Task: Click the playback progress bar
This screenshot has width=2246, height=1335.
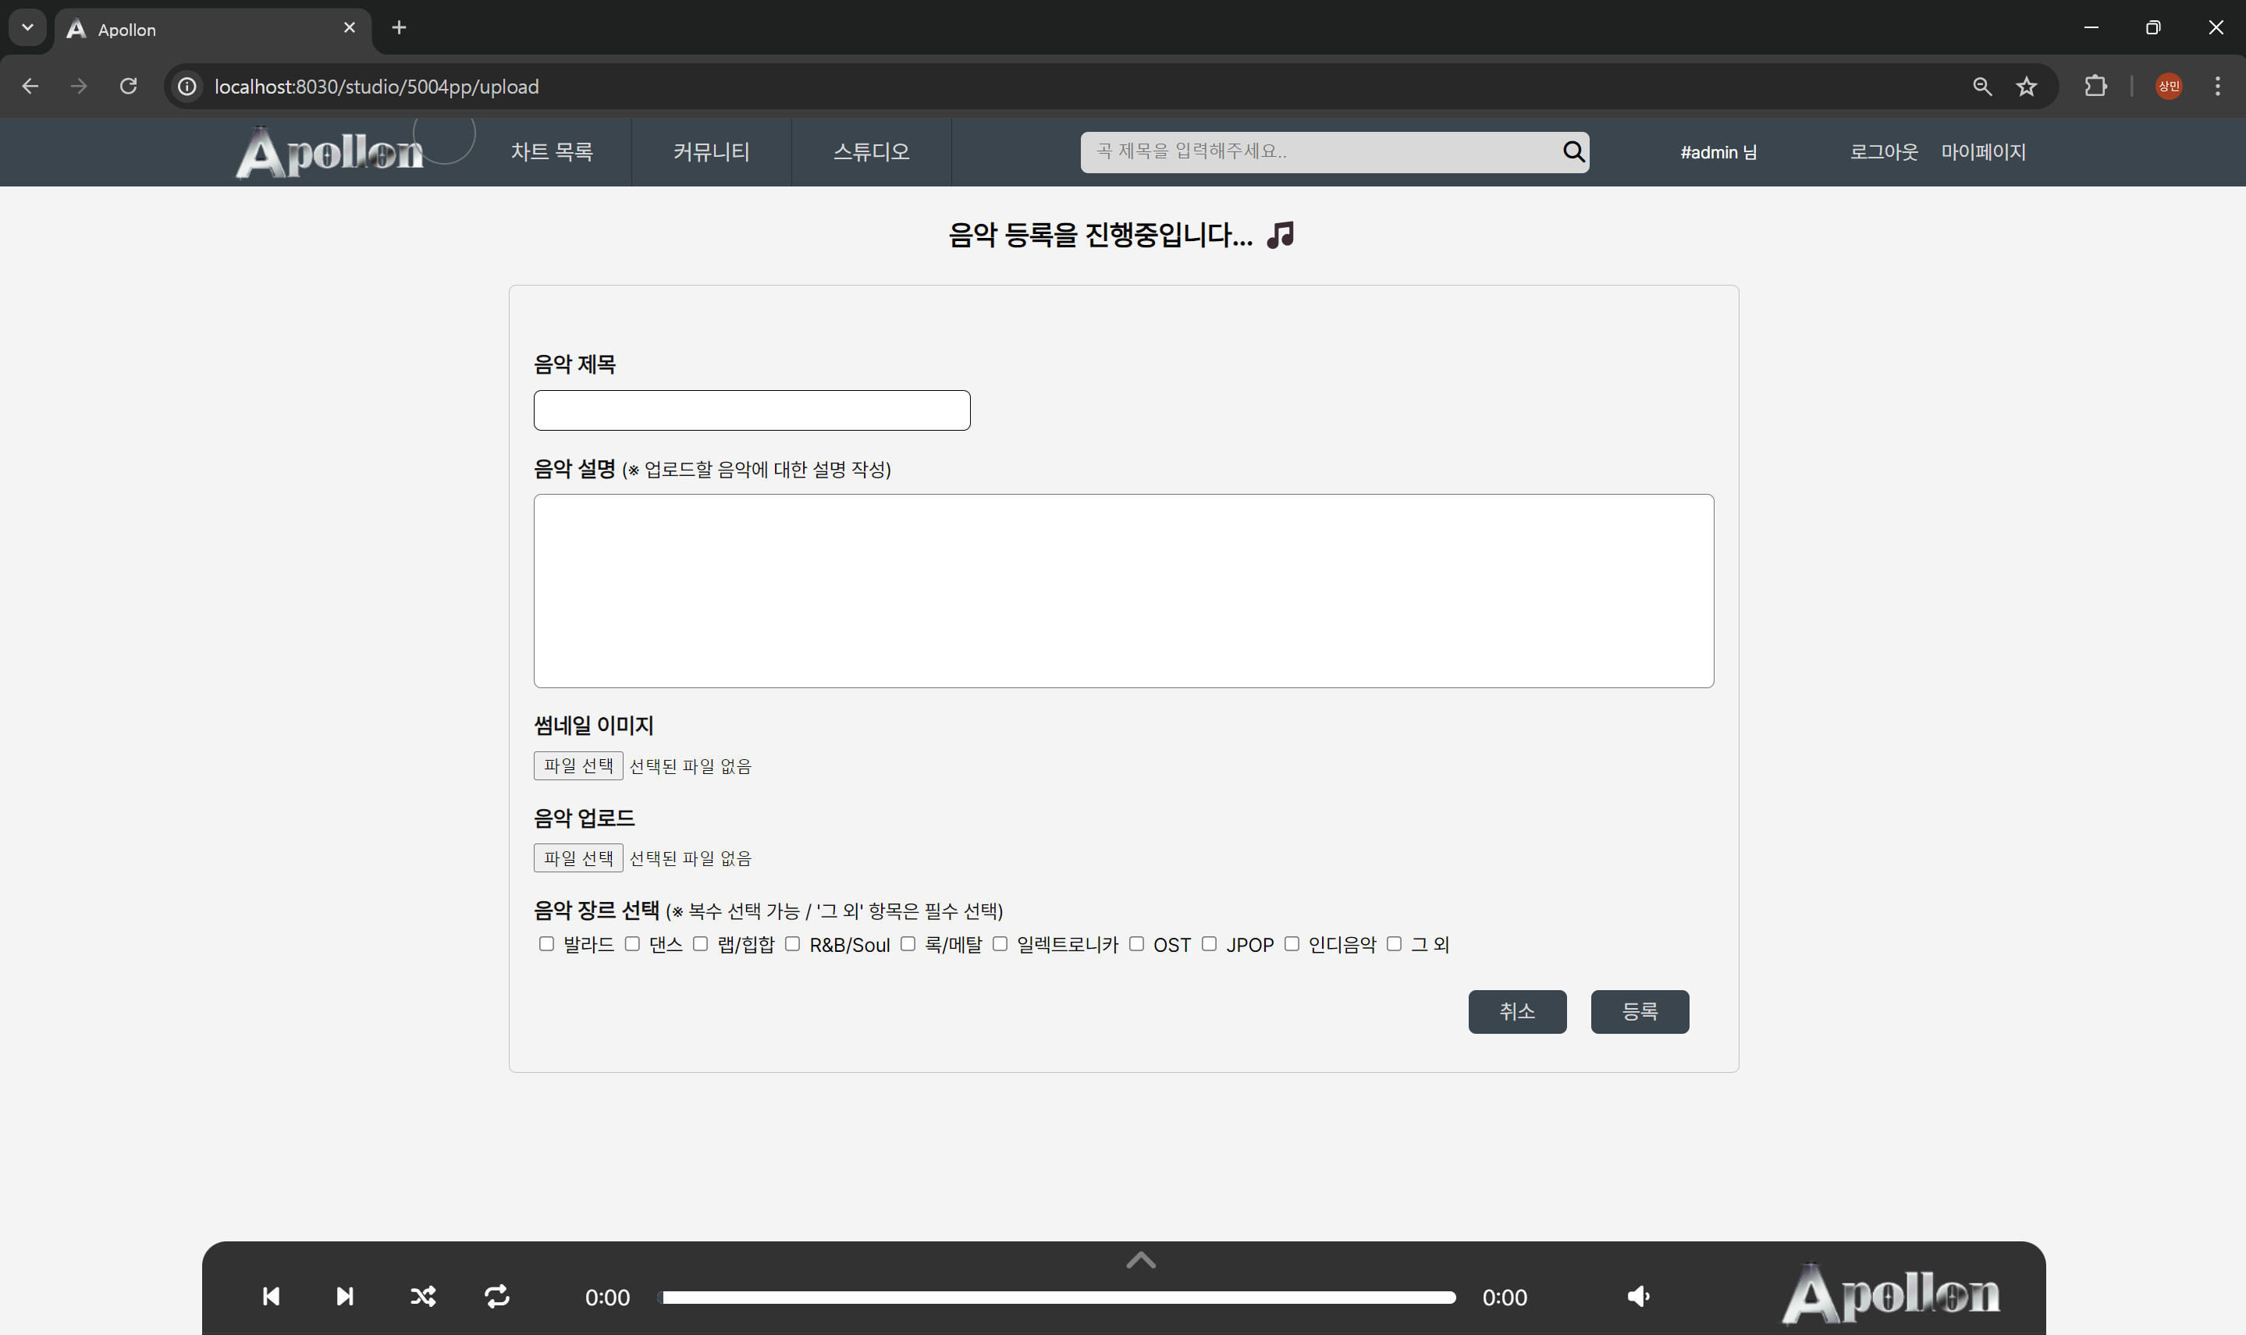Action: click(x=1059, y=1298)
